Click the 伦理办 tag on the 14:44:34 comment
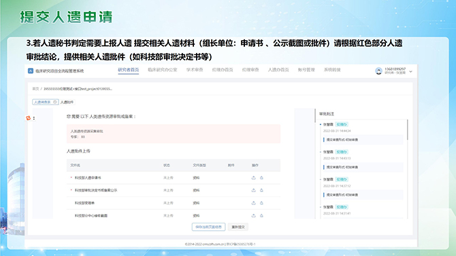The height and width of the screenshot is (256, 456). click(x=342, y=124)
